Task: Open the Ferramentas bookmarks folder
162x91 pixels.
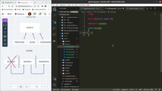Action: pos(7,10)
